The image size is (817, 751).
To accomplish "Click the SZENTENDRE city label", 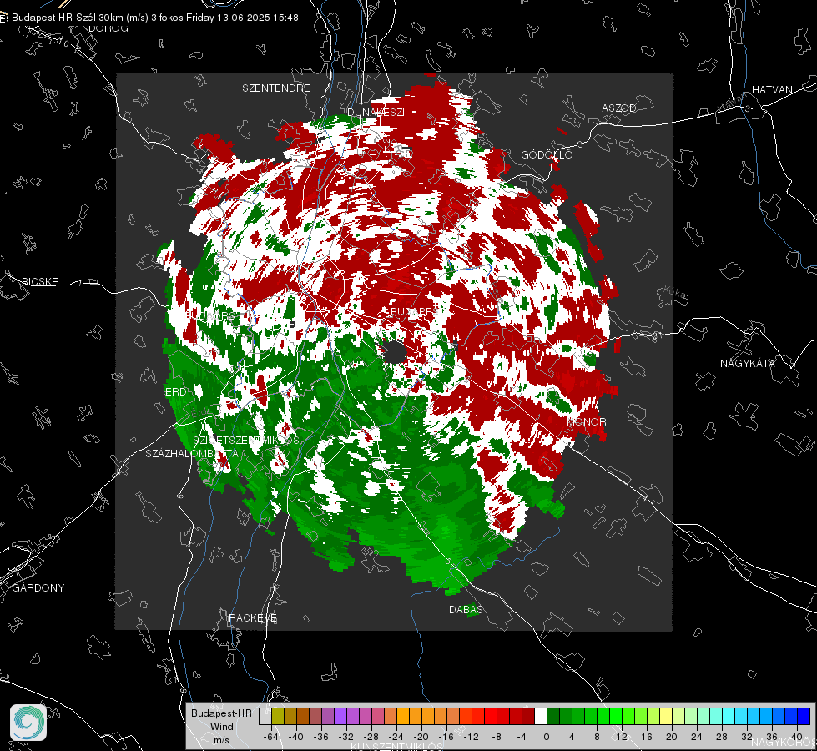I will point(276,88).
